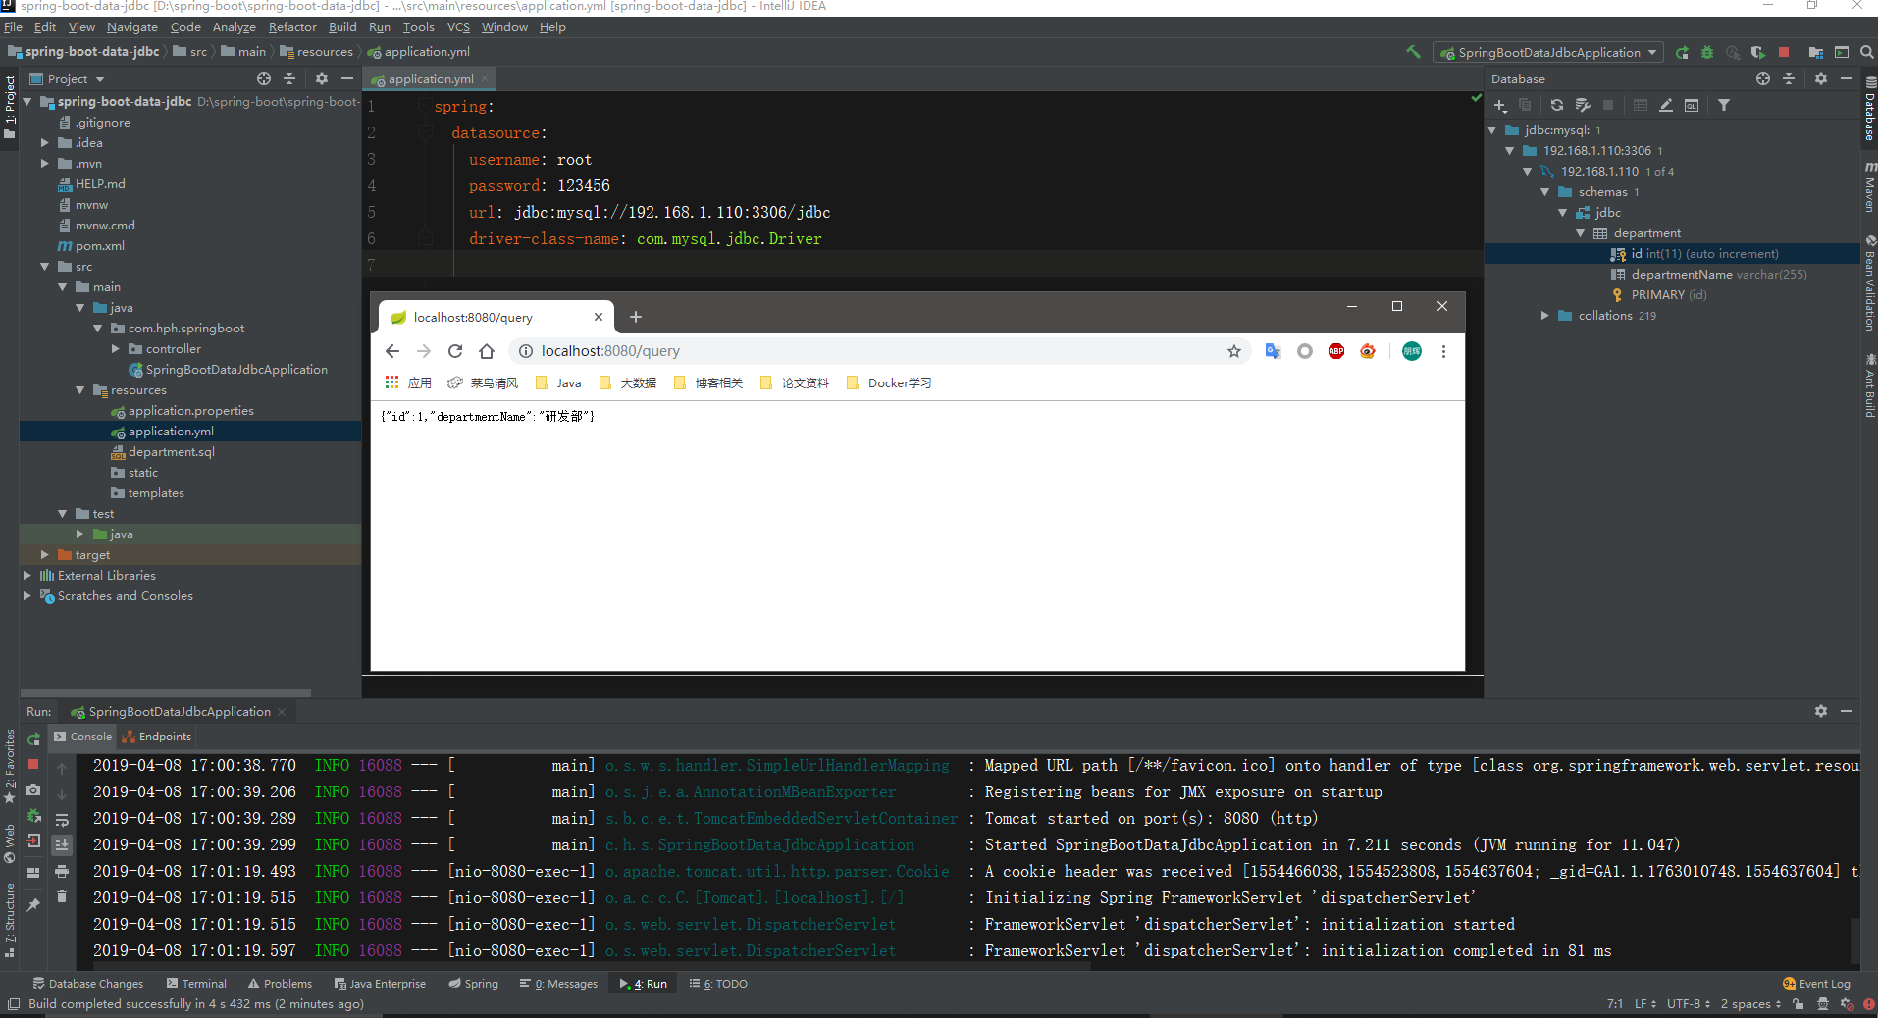Collapse the resources folder
Screen dimensions: 1878x1018
pos(79,389)
